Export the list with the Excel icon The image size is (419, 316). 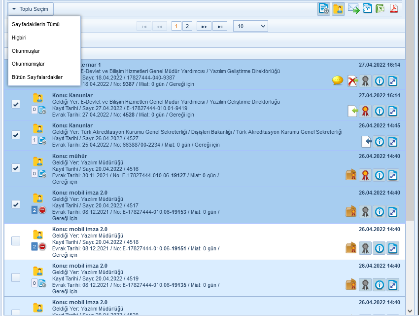coord(380,9)
